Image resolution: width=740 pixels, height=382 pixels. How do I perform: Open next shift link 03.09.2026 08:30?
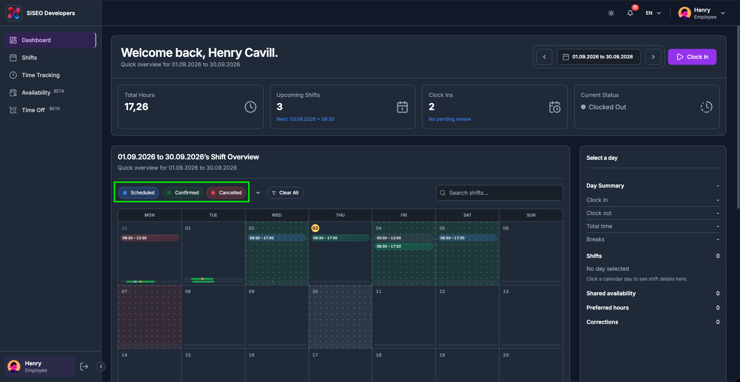(x=305, y=119)
